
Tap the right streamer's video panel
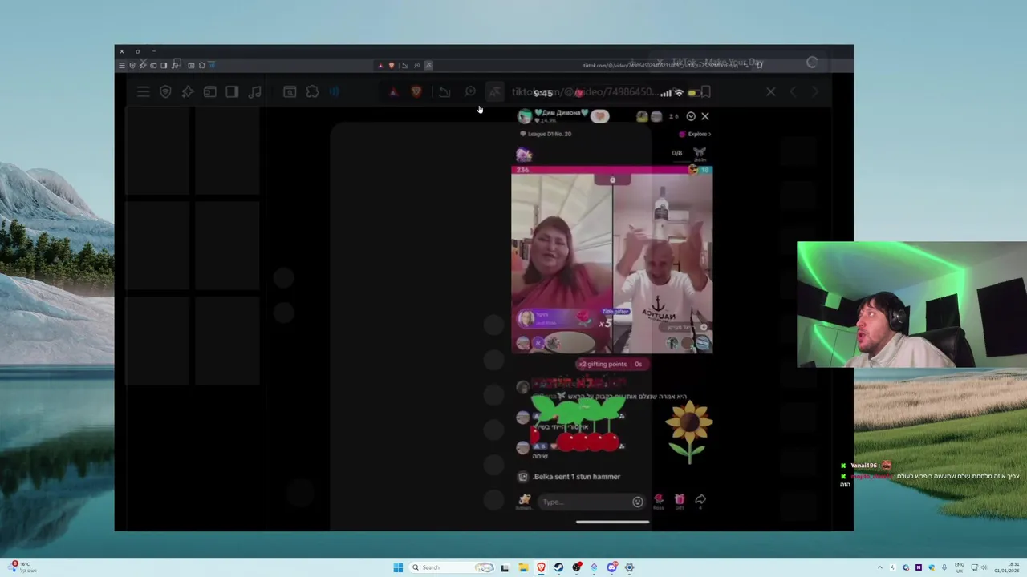pos(663,264)
